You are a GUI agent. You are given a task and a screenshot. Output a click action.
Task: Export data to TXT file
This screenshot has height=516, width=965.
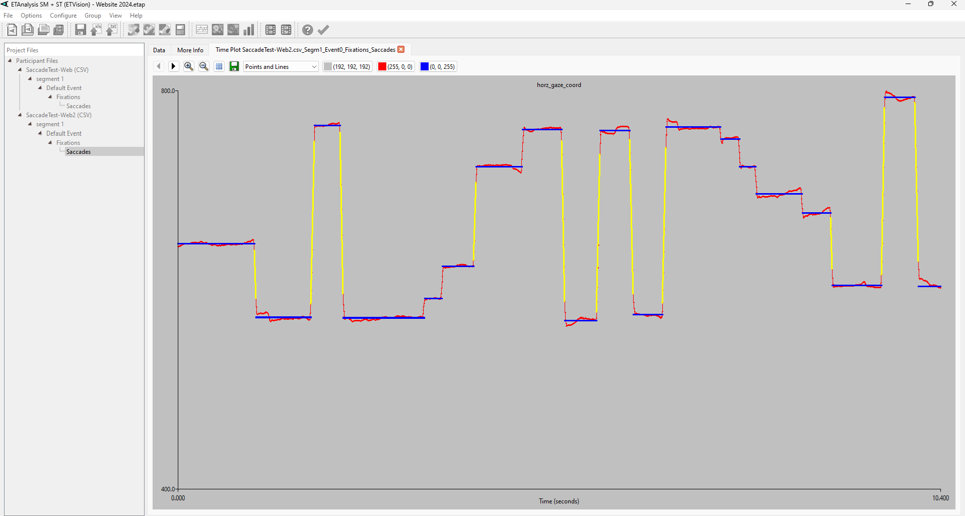click(x=112, y=30)
